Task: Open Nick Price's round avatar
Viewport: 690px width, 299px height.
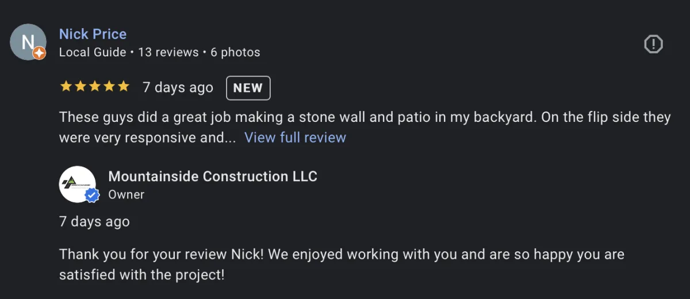Action: coord(28,42)
